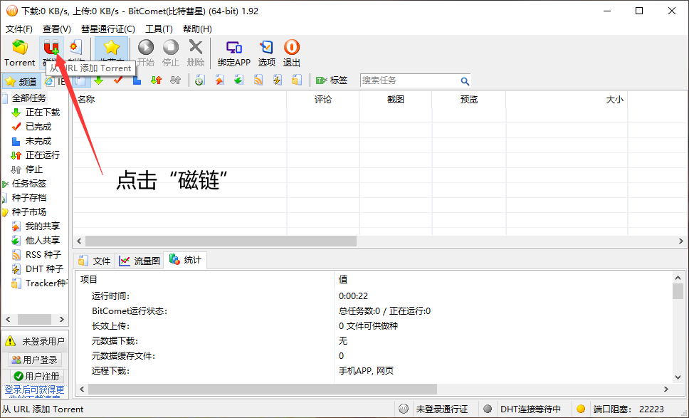Switch to the 流量图 tab
689x418 pixels.
(x=140, y=261)
